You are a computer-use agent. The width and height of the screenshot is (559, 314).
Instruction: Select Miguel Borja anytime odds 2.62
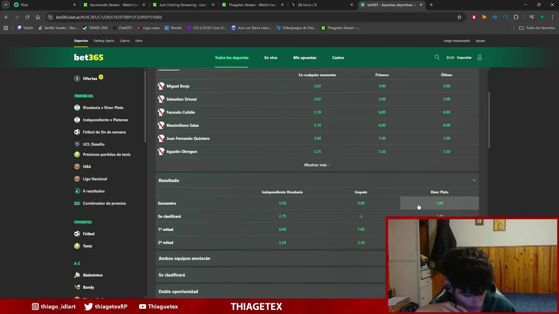tap(317, 86)
